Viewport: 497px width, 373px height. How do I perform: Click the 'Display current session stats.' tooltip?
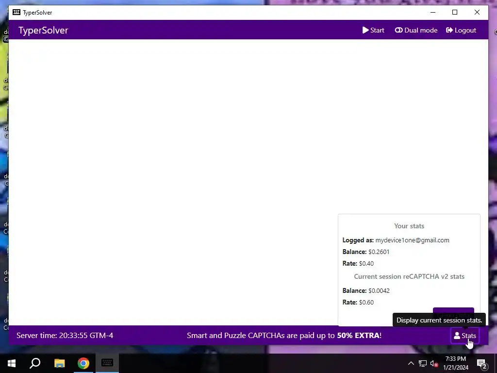[x=439, y=320]
